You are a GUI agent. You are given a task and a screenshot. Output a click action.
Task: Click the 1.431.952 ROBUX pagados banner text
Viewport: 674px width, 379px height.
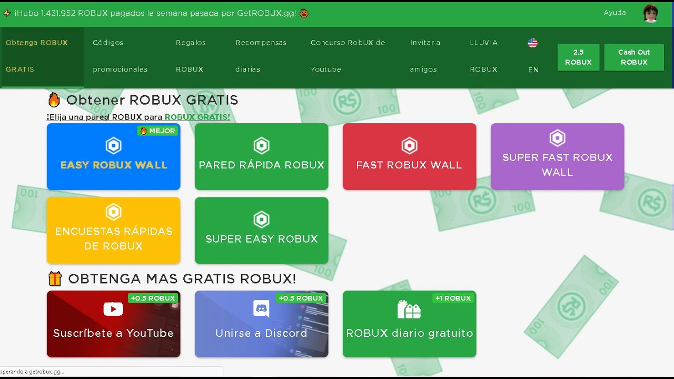155,13
